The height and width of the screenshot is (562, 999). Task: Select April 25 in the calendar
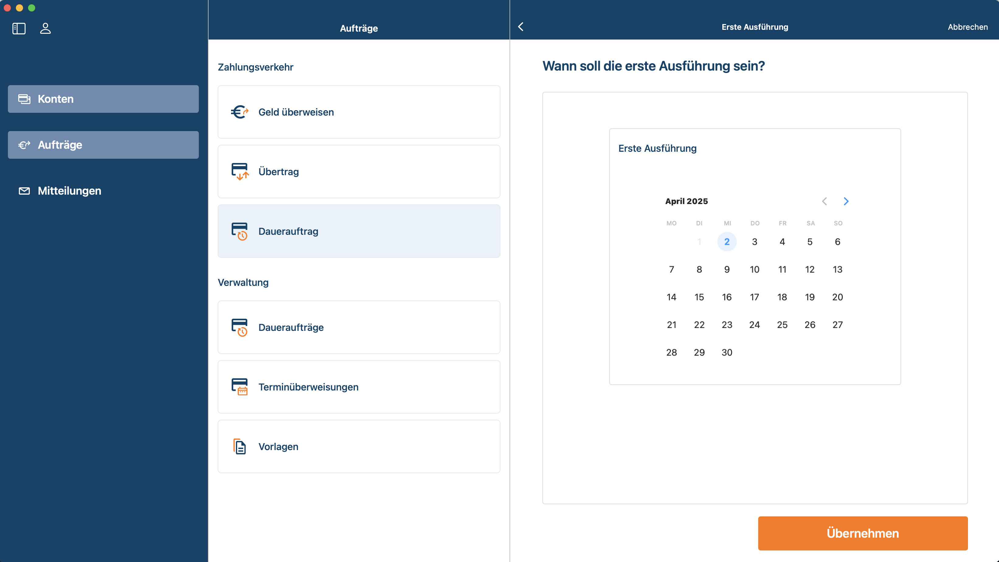point(782,324)
